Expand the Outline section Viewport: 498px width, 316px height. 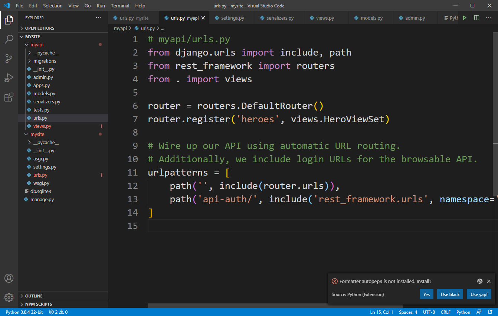pyautogui.click(x=63, y=296)
